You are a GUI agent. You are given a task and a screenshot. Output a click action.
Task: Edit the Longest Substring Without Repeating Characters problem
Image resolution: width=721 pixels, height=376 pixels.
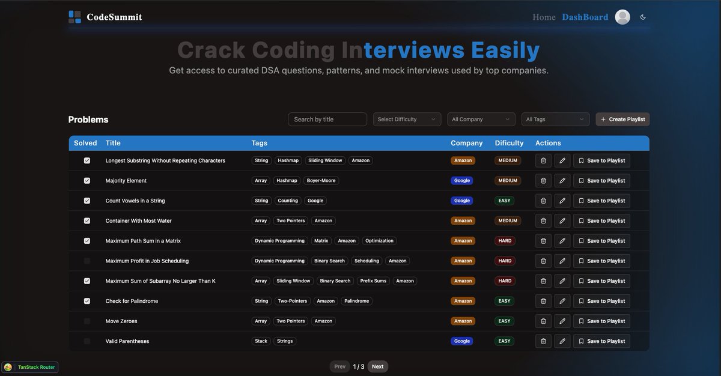pos(562,160)
